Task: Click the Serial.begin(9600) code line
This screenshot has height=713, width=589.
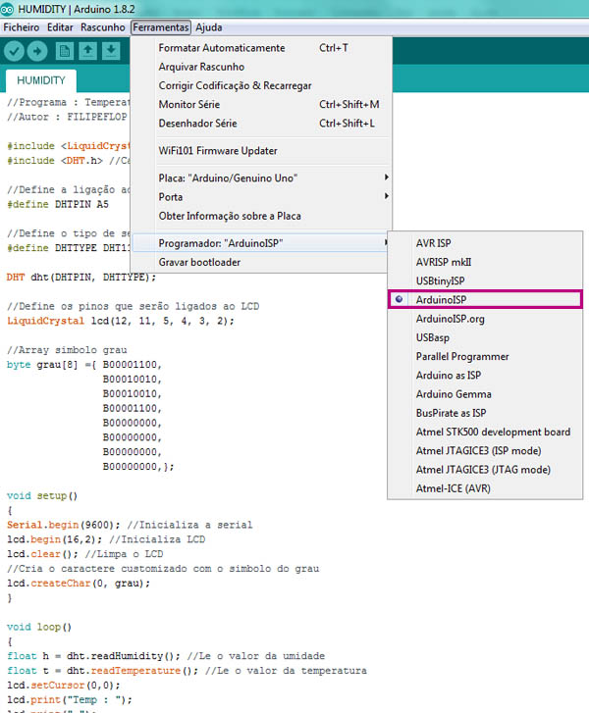Action: pos(130,525)
